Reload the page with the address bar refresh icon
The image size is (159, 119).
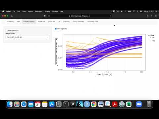click(x=110, y=16)
